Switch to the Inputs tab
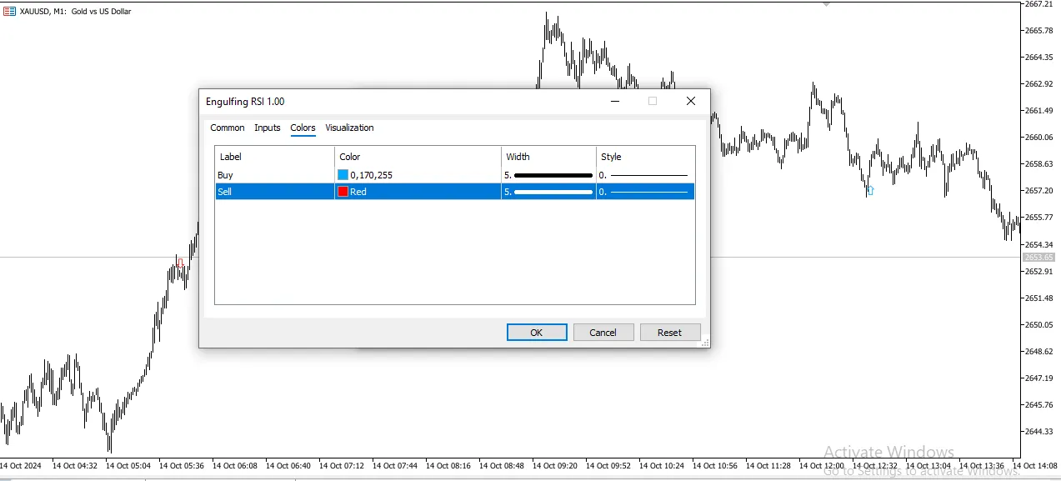 [x=268, y=128]
